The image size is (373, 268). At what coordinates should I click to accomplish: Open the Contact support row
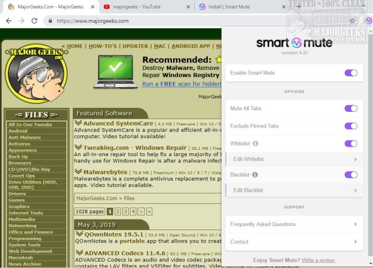click(294, 242)
